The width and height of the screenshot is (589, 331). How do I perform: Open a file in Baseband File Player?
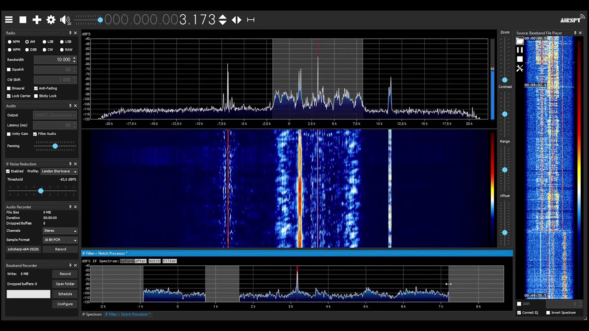pos(520,41)
